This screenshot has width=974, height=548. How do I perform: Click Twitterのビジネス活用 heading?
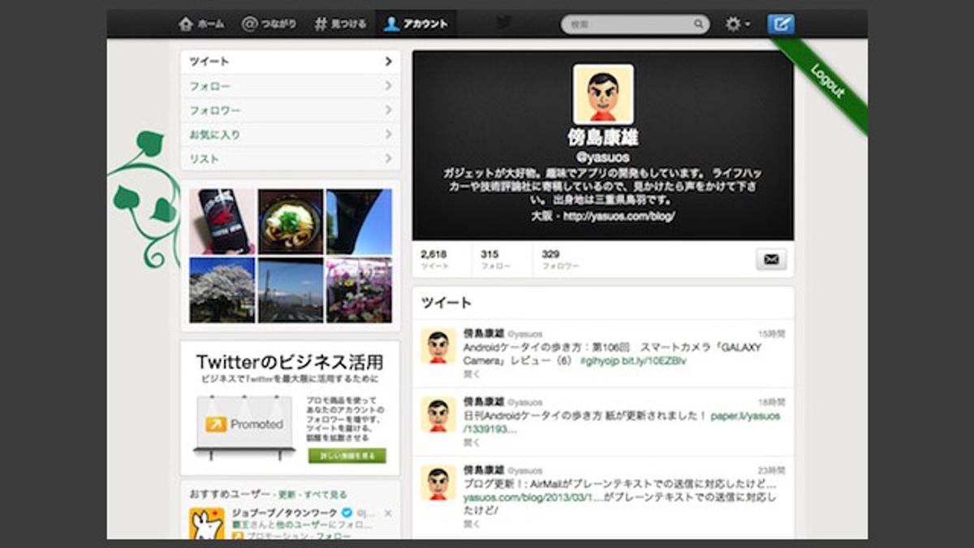(x=290, y=361)
